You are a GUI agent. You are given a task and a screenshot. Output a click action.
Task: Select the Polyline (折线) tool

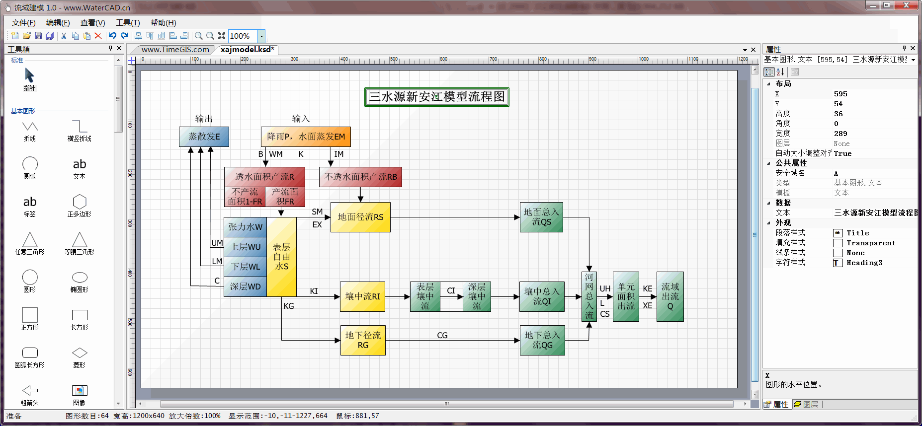point(30,131)
